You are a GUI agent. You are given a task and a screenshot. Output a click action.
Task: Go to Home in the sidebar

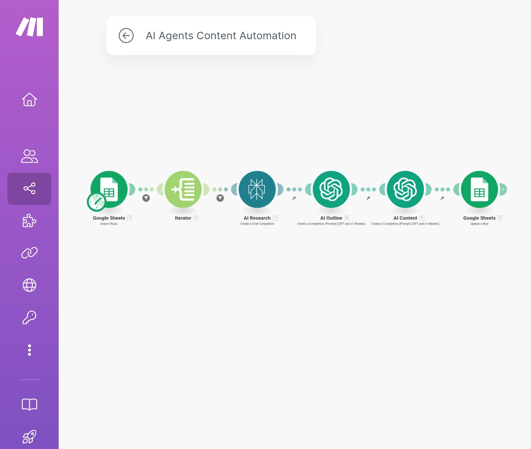pyautogui.click(x=29, y=100)
